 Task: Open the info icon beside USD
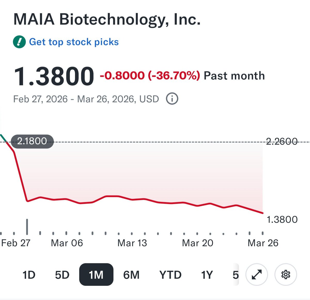(x=172, y=99)
